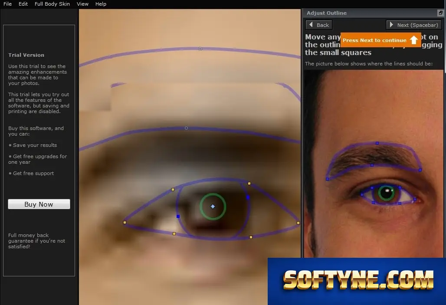This screenshot has height=305, width=446.
Task: Click the upper-left eyelid yellow handle
Action: (173, 189)
